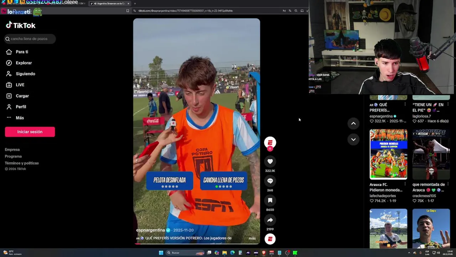Click the search magnifier icon in TikTok sidebar
456x257 pixels.
point(7,39)
